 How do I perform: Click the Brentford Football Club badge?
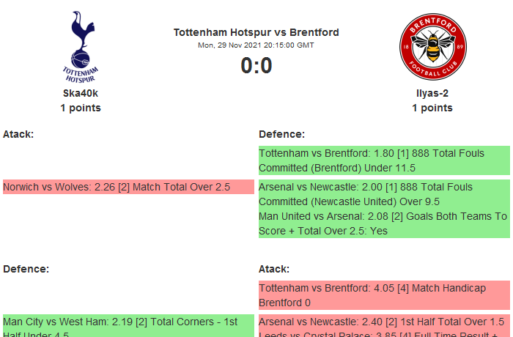click(432, 46)
